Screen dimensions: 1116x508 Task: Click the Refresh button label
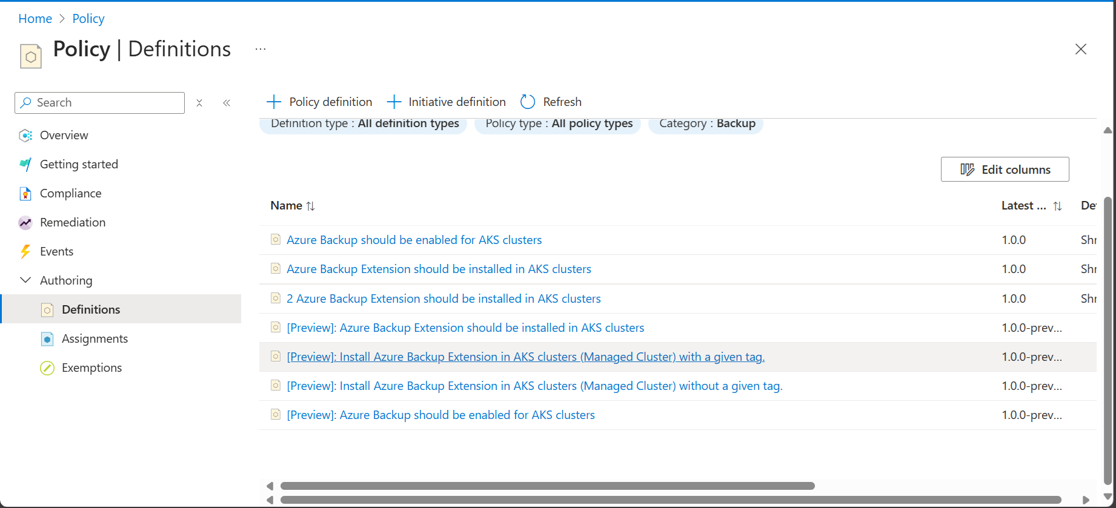pyautogui.click(x=562, y=102)
